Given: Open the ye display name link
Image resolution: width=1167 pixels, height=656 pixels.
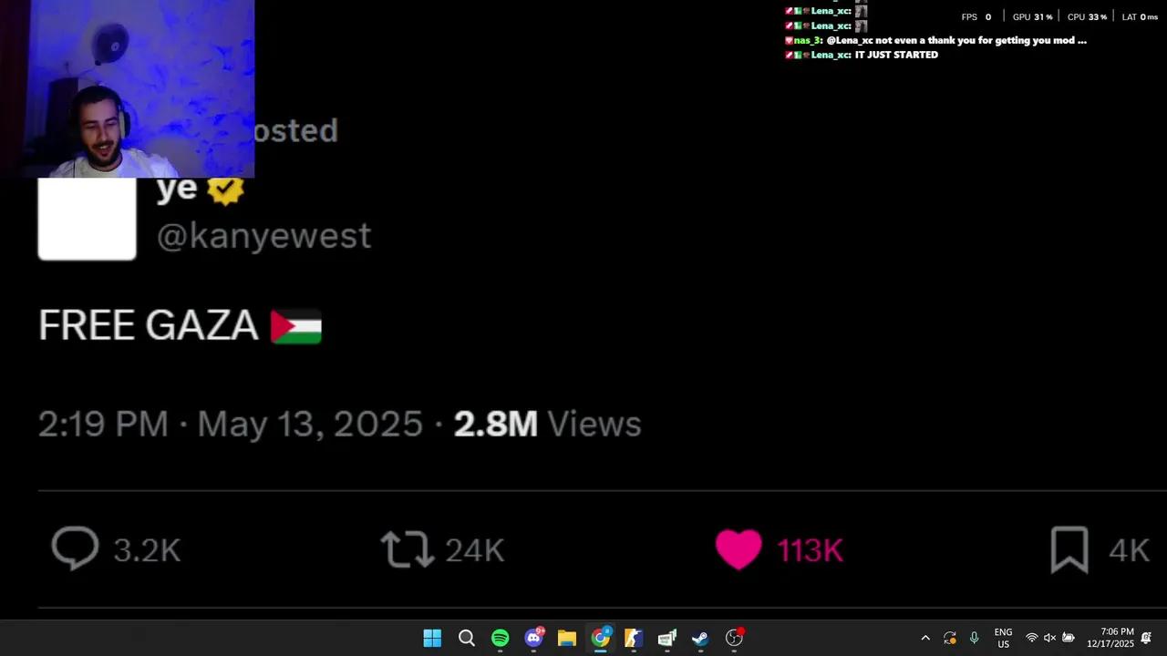Looking at the screenshot, I should point(177,189).
